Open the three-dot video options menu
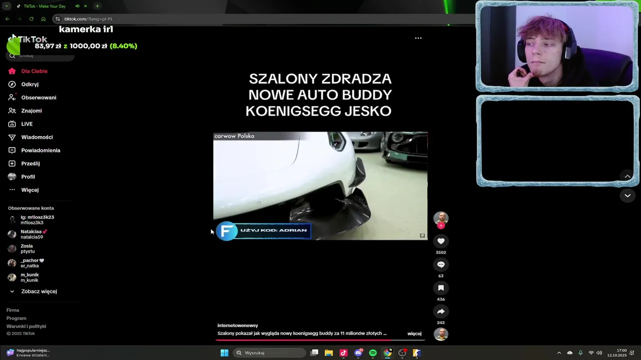The image size is (641, 360). tap(418, 38)
